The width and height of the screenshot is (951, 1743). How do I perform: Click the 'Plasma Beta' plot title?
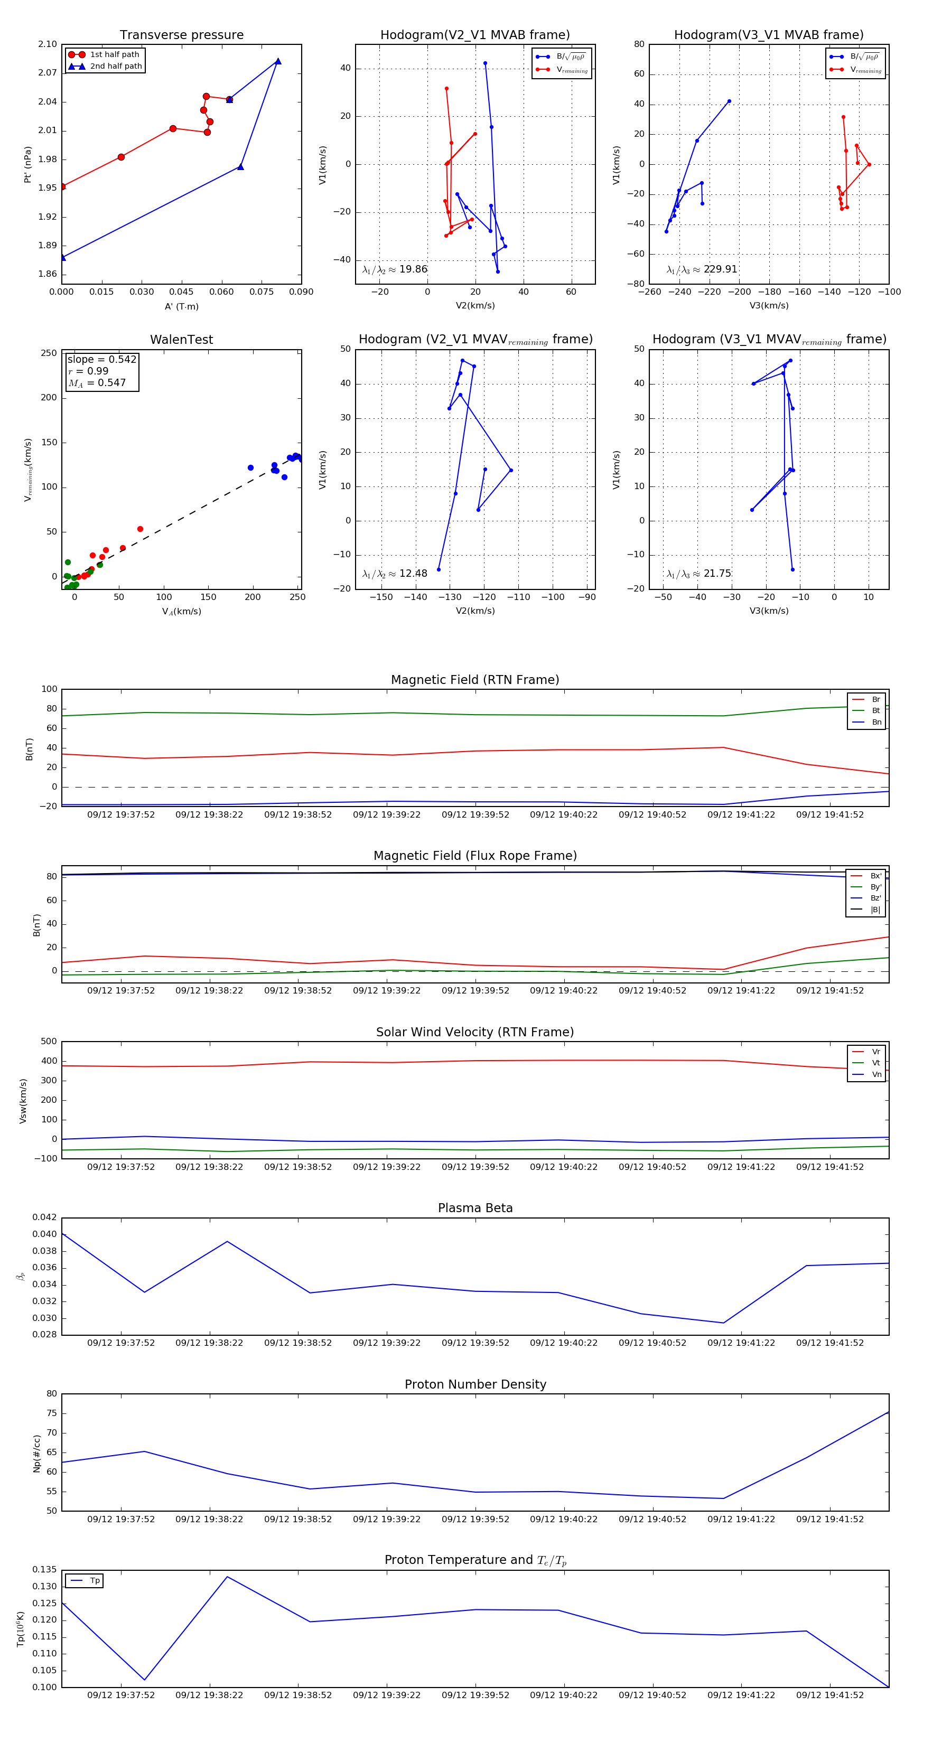pos(475,1208)
